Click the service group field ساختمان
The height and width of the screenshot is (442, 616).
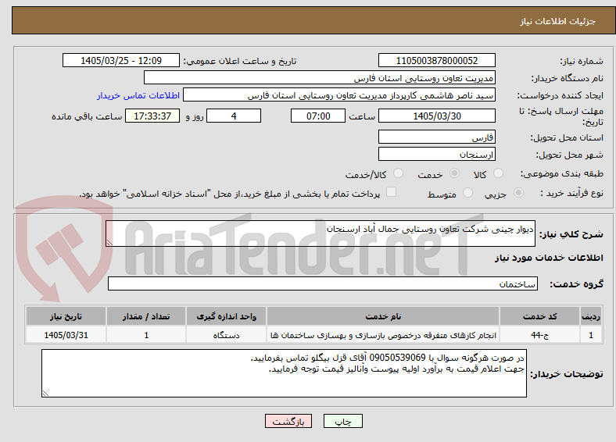pos(323,283)
